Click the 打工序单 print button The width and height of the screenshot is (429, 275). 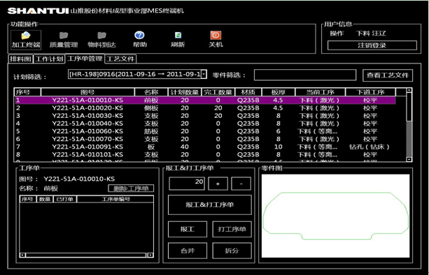click(232, 229)
